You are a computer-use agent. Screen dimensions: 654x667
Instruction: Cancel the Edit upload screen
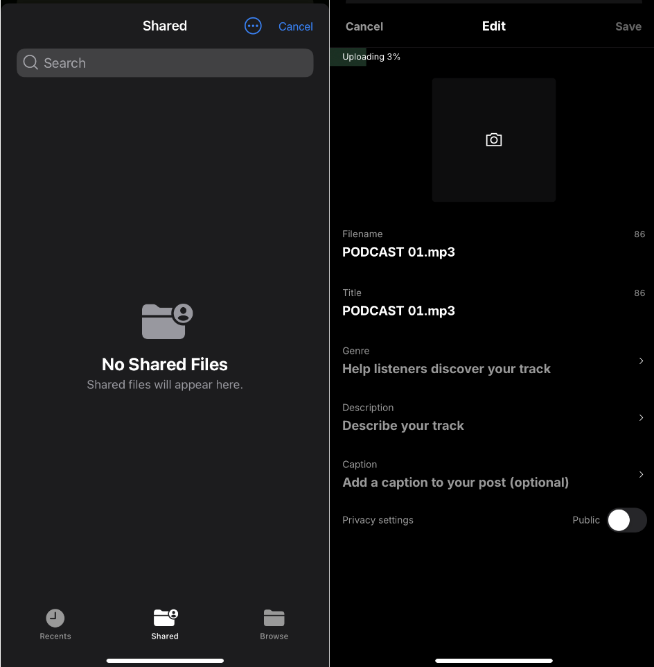pos(364,26)
